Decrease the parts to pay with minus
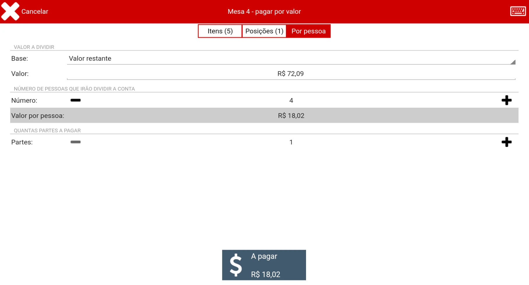 [75, 142]
